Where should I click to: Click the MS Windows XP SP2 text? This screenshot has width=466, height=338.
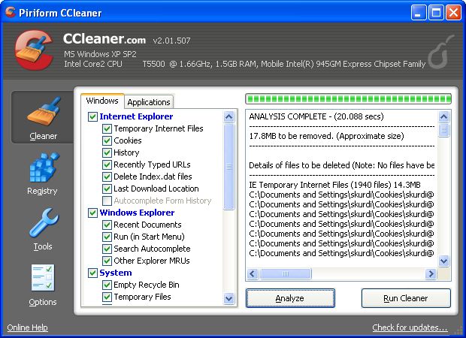(100, 54)
